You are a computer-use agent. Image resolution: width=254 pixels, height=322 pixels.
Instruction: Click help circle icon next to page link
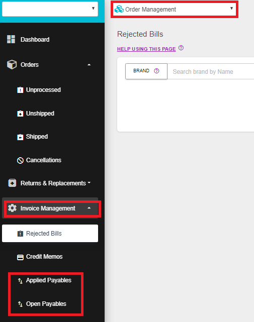tap(181, 48)
